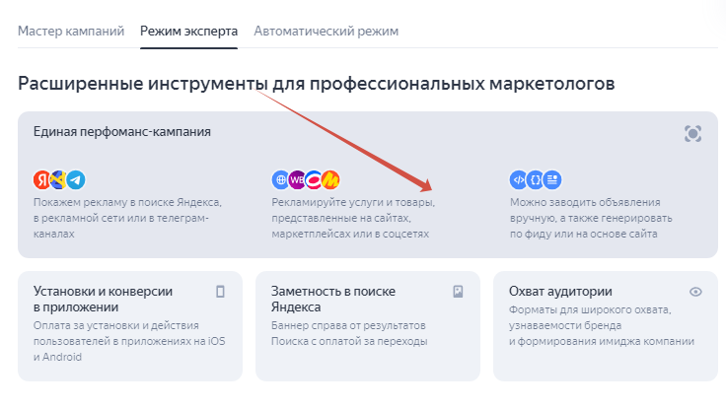Switch to the Мастер кампаний tab
Screen dimensions: 726x408
71,31
